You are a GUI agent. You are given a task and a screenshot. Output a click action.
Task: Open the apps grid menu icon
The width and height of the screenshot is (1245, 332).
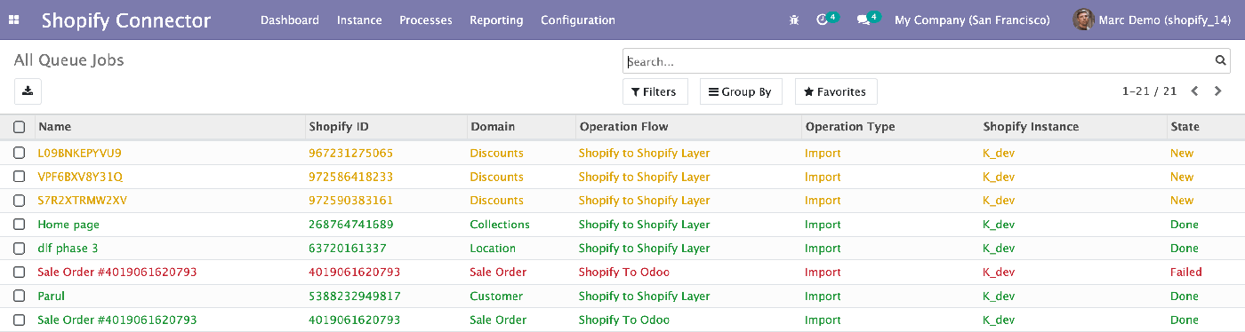pyautogui.click(x=13, y=20)
